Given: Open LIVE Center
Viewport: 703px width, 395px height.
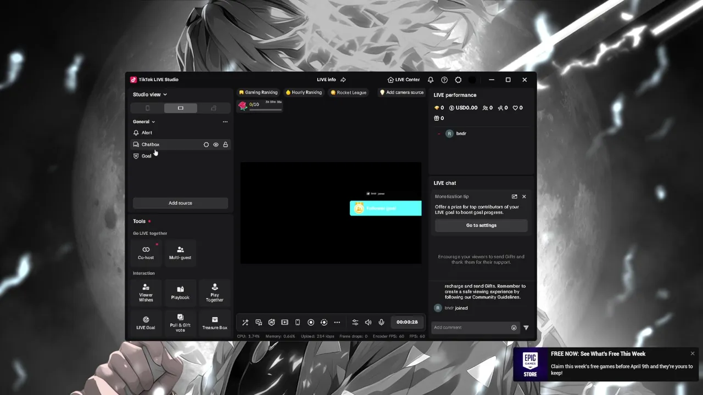Looking at the screenshot, I should click(x=404, y=80).
